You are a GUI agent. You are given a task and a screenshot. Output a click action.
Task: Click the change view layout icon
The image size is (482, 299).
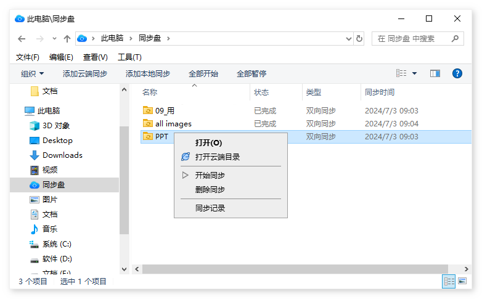tap(401, 73)
